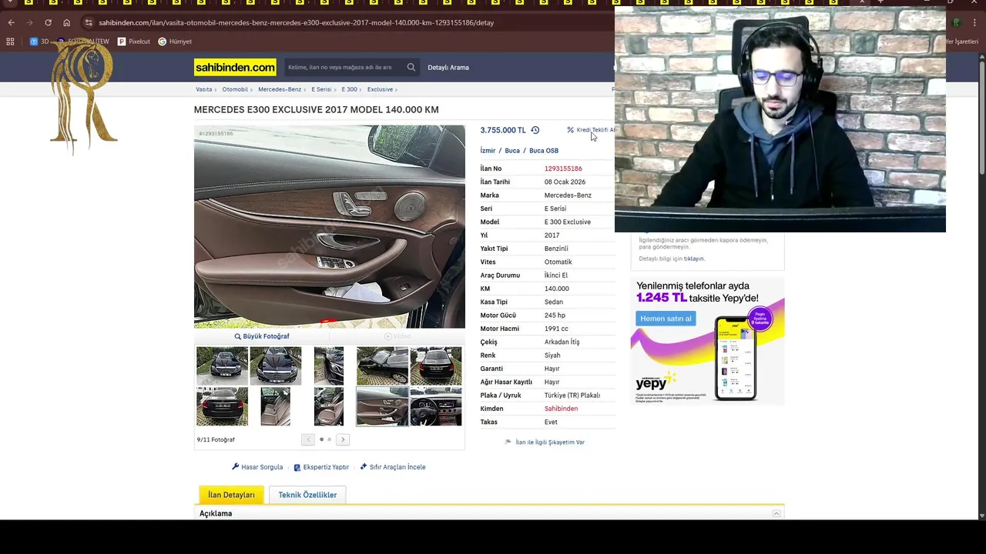Click the 1991 cc engine volume value
The width and height of the screenshot is (986, 554).
556,329
